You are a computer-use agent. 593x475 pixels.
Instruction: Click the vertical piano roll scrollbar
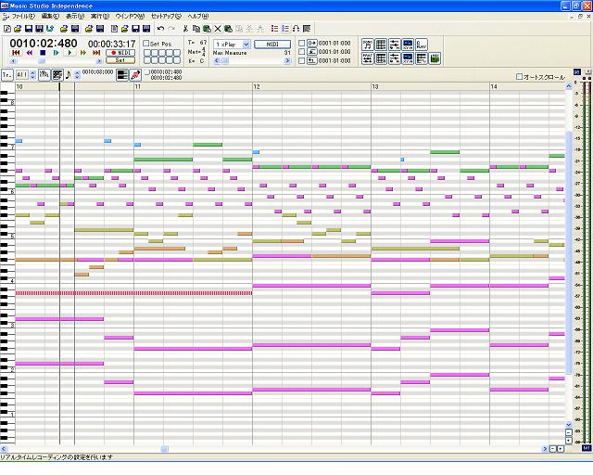coord(568,255)
